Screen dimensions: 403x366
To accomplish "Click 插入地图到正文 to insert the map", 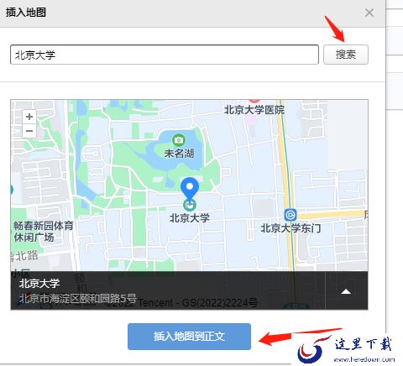I will [x=189, y=337].
